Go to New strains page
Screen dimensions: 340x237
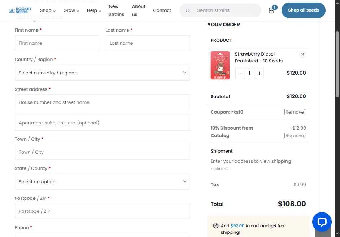117,10
